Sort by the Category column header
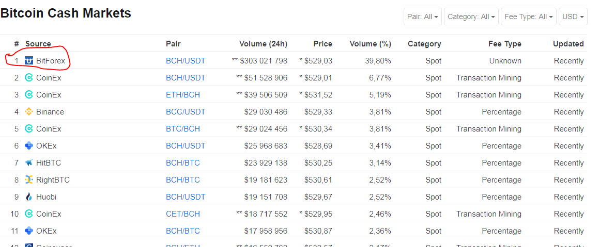Screen dimensions: 600x247 [x=424, y=44]
